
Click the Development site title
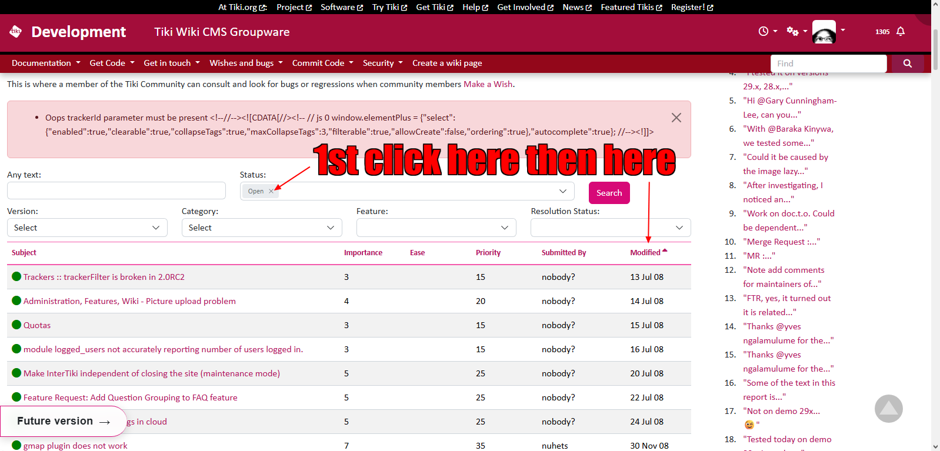[x=79, y=32]
